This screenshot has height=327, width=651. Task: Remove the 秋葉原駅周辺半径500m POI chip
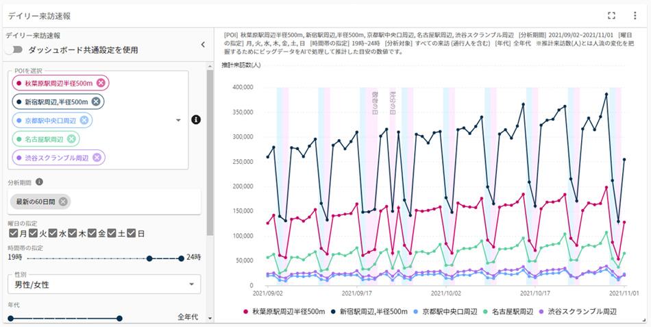(101, 83)
